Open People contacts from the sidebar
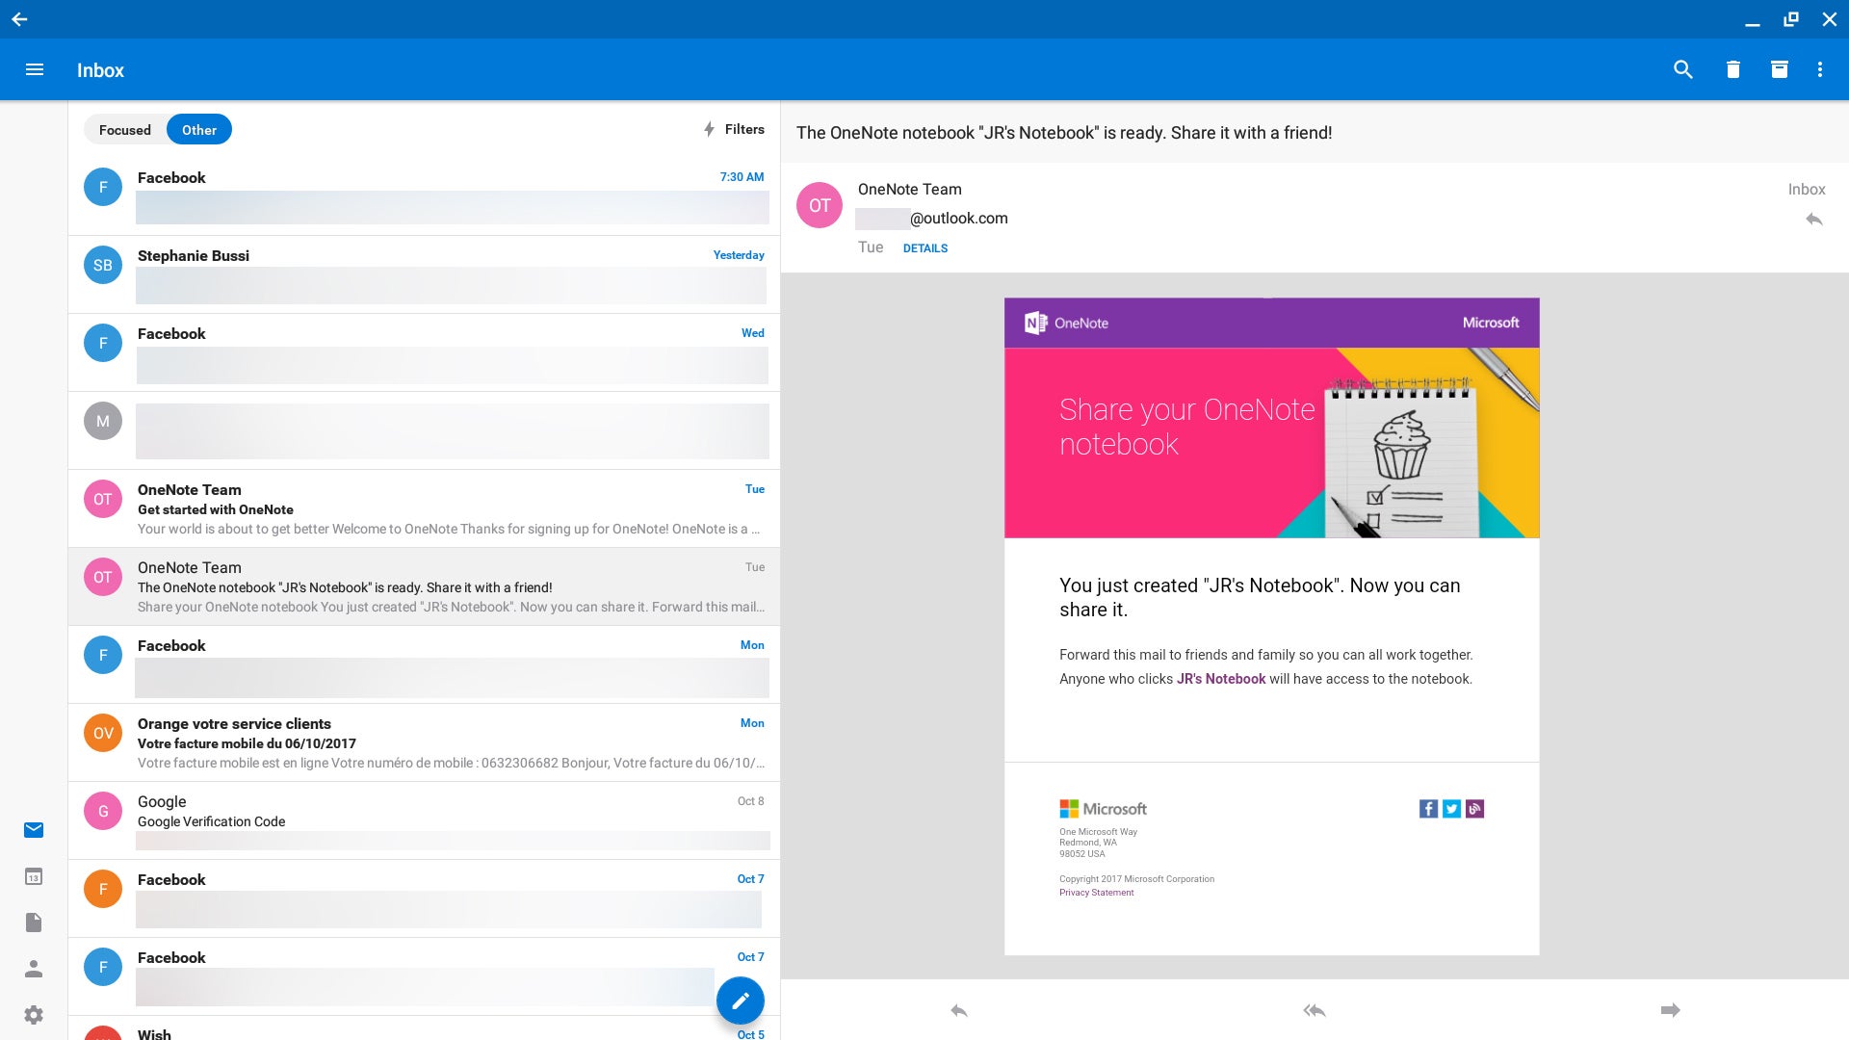The width and height of the screenshot is (1849, 1040). [x=34, y=969]
